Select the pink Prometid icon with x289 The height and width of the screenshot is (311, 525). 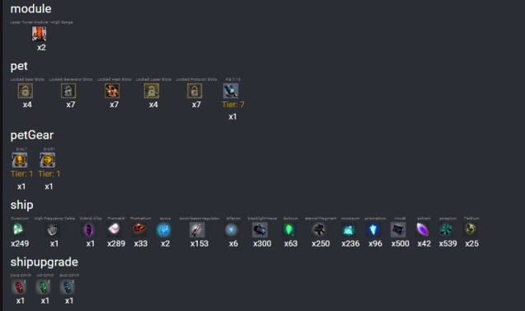(x=115, y=229)
